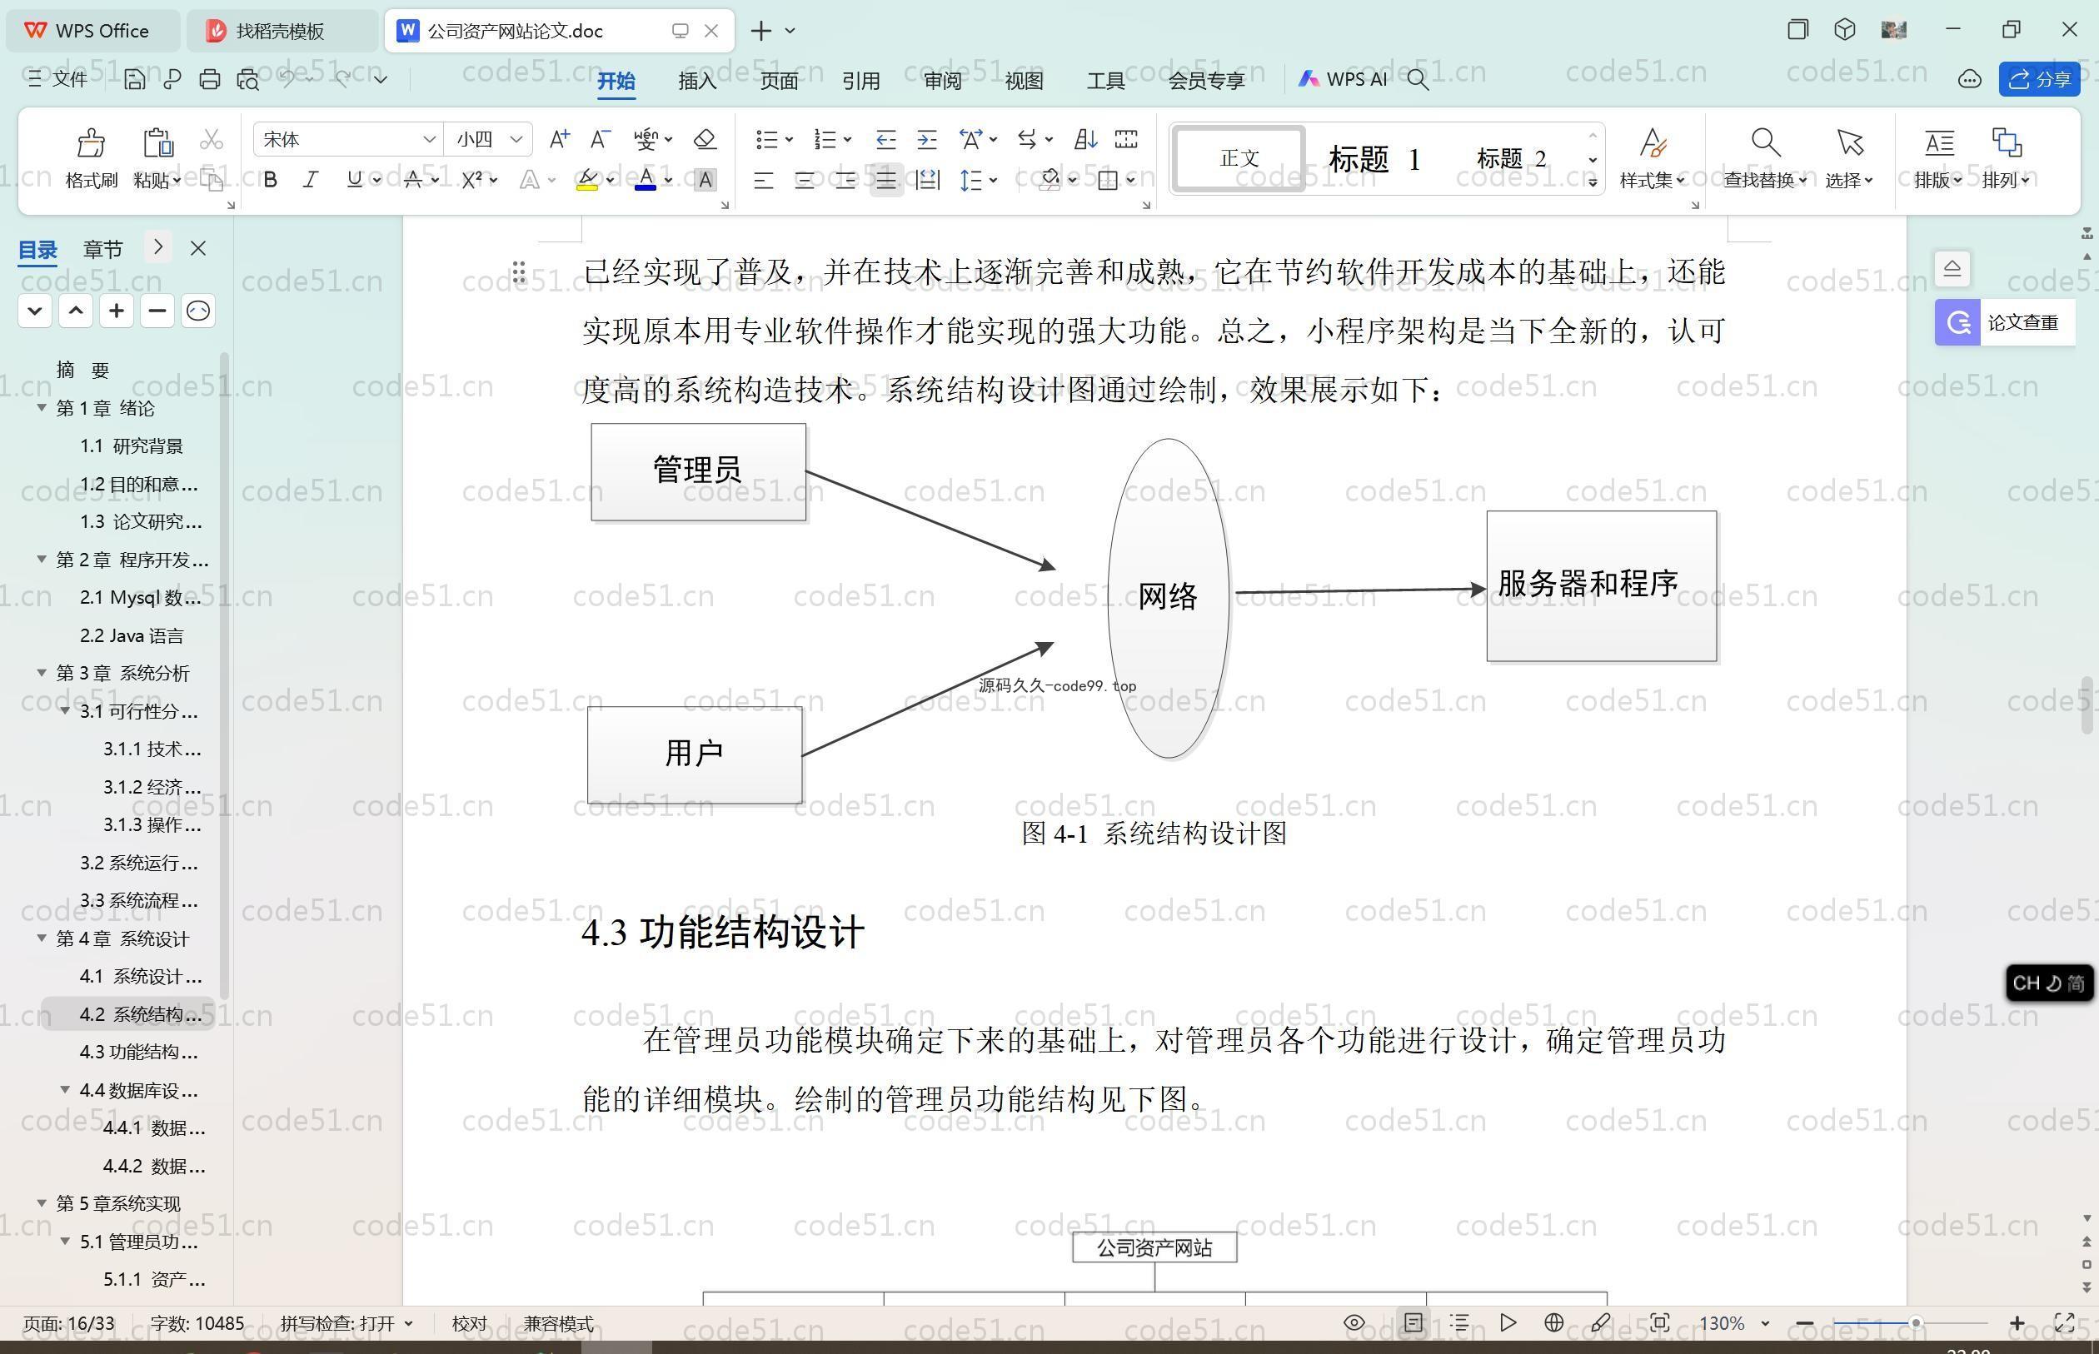Toggle Underline formatting

click(x=354, y=180)
